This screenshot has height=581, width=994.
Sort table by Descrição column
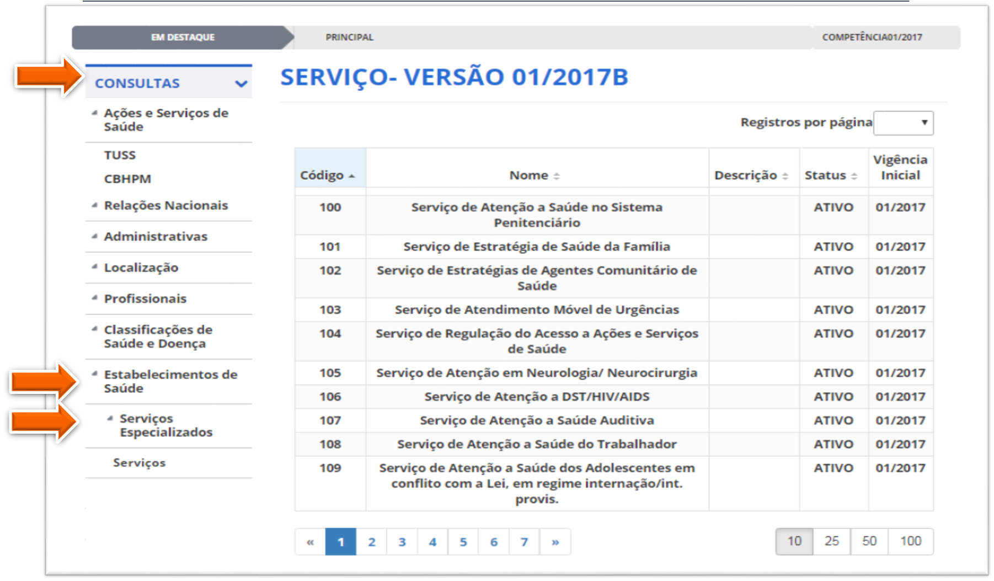coord(751,175)
